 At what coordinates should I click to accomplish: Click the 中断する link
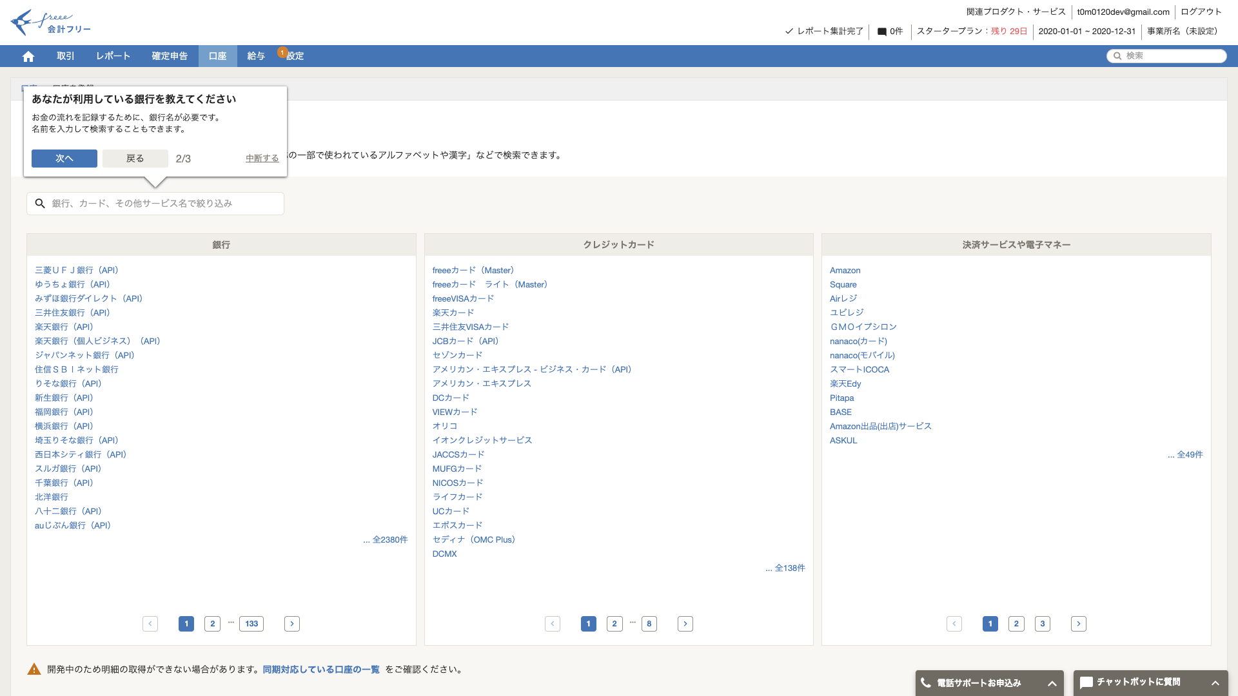click(x=262, y=159)
